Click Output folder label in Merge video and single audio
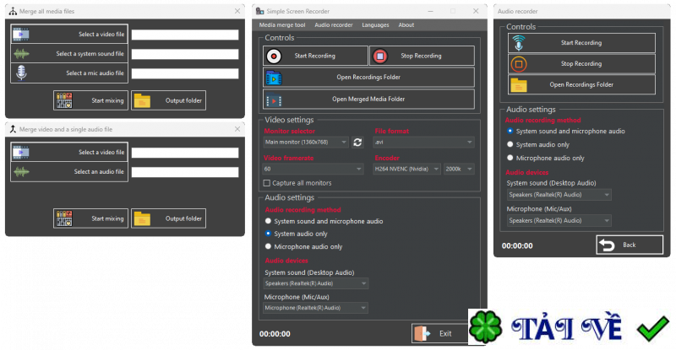 [183, 218]
